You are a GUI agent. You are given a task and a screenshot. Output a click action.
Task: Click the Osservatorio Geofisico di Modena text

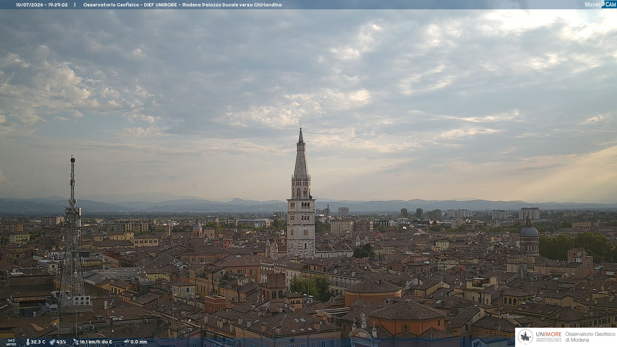590,337
